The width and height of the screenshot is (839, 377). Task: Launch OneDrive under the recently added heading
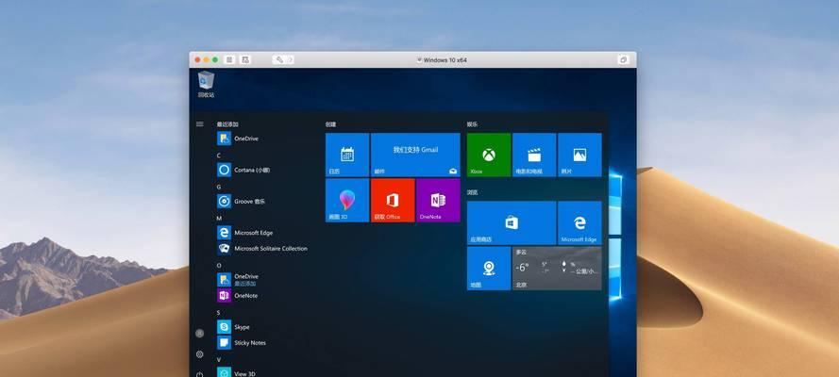tap(238, 139)
